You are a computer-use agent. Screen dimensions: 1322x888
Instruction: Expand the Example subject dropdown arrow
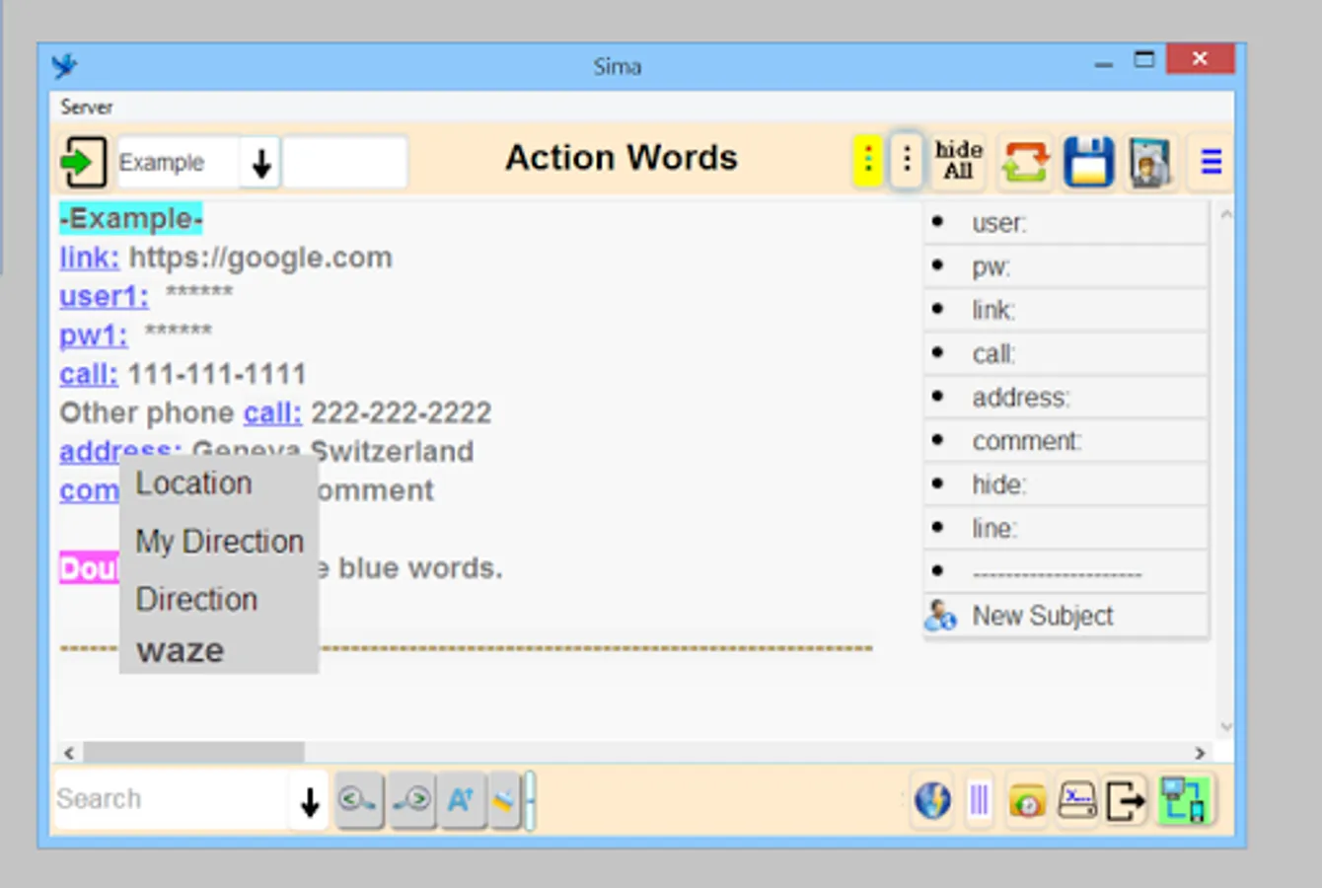pyautogui.click(x=261, y=163)
